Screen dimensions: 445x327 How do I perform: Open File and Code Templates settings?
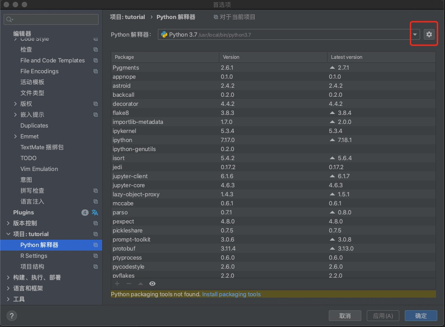click(52, 61)
